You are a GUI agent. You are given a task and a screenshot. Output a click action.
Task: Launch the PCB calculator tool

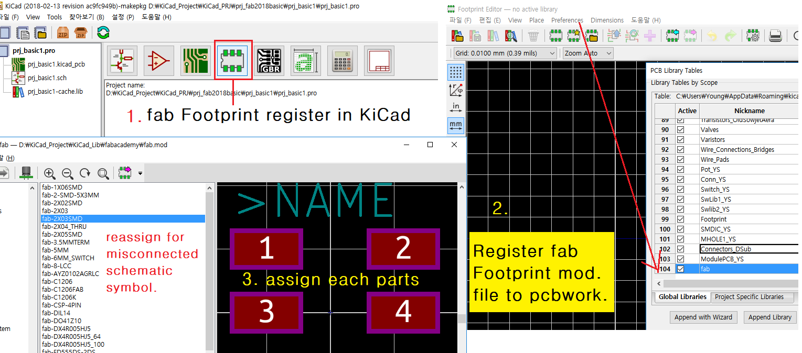point(343,61)
